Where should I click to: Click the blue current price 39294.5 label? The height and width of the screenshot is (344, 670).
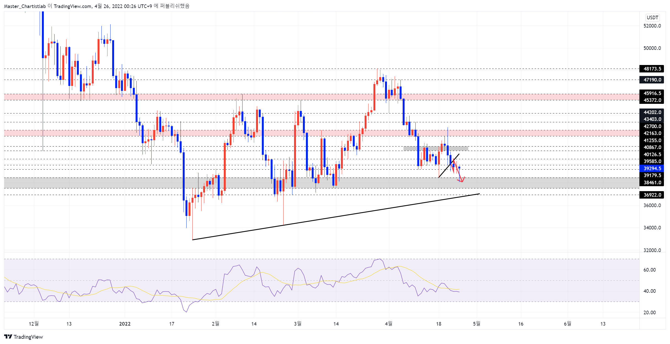(652, 169)
